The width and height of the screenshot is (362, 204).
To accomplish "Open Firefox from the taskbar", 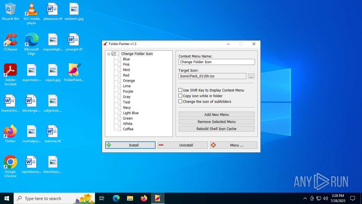I will 144,198.
